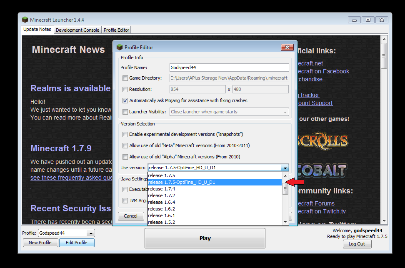This screenshot has height=268, width=405.
Task: Open the Minecraft on Twitch.tv link
Action: point(322,211)
